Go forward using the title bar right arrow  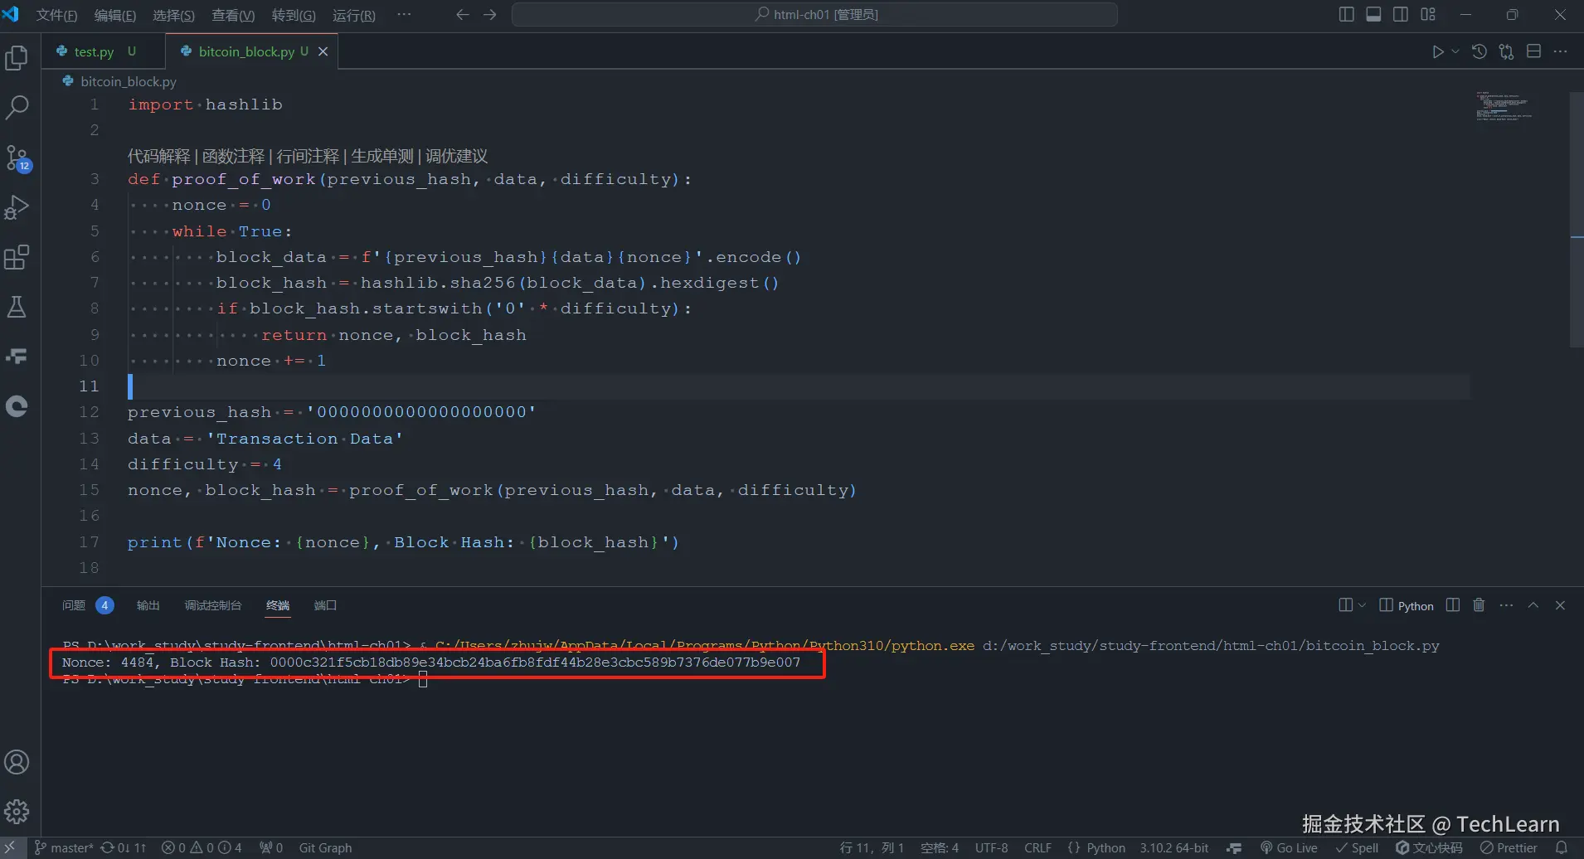(490, 15)
